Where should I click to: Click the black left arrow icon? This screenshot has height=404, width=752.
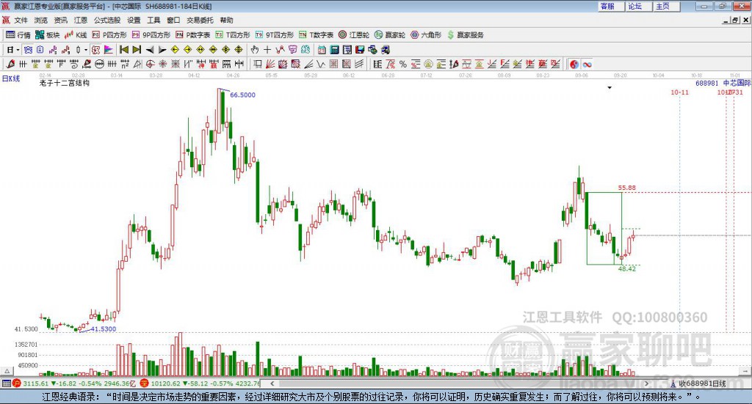coord(150,50)
